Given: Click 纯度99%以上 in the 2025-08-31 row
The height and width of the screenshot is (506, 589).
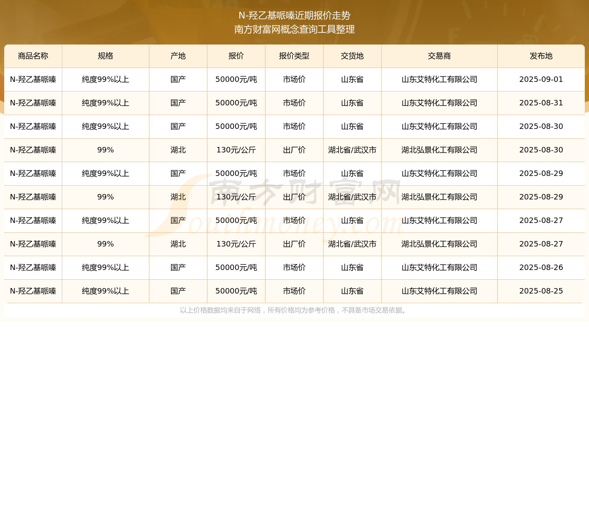Looking at the screenshot, I should click(x=106, y=103).
